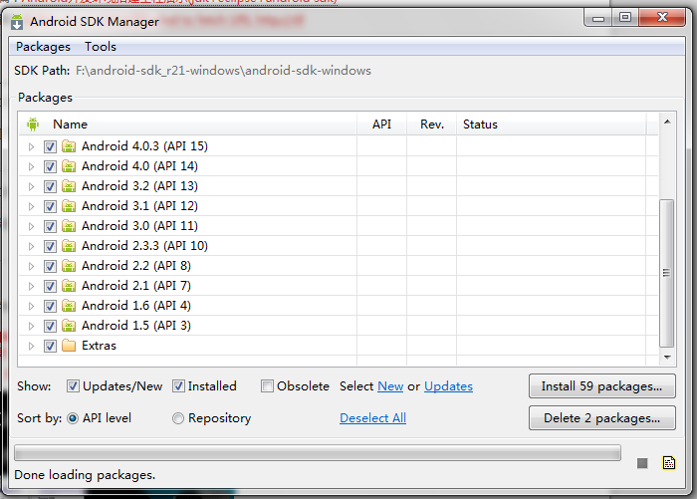Click the Deselect All link
The width and height of the screenshot is (697, 499).
(372, 418)
